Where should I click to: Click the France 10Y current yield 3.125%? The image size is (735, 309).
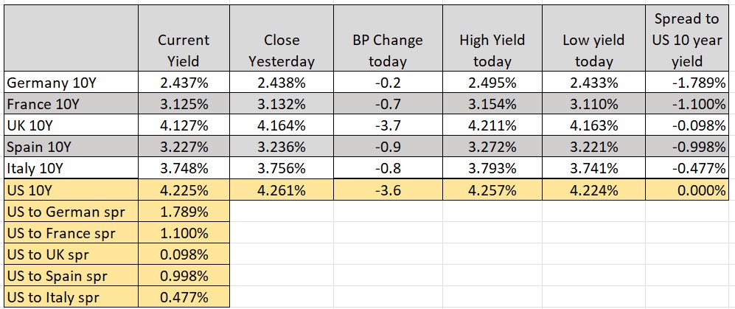[184, 104]
